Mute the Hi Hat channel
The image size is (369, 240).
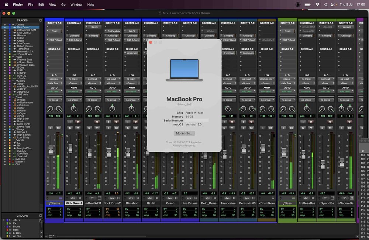154,127
